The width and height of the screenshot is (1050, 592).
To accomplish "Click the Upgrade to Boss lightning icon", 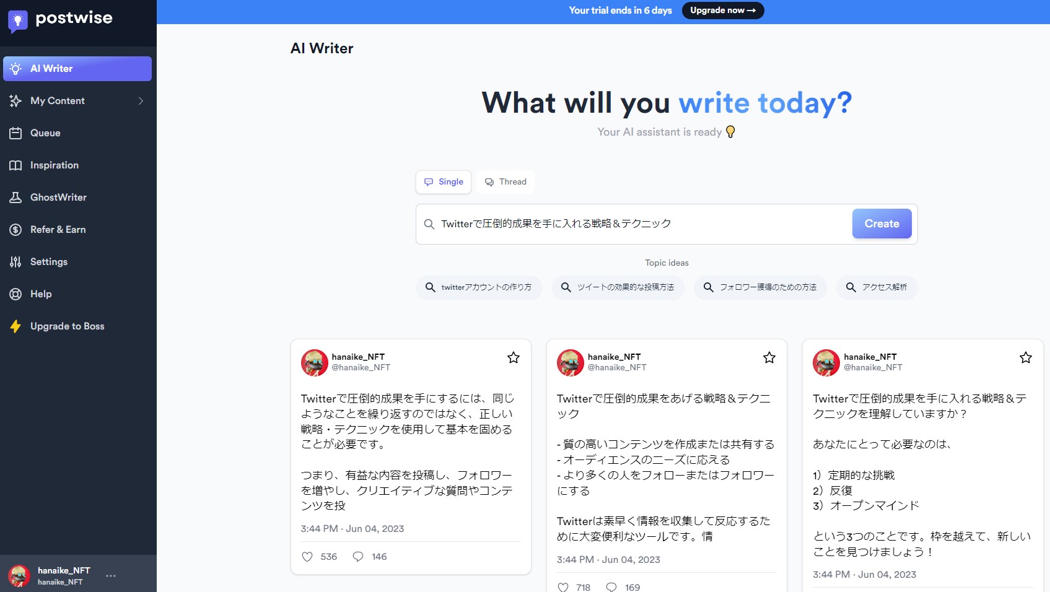I will pyautogui.click(x=15, y=326).
